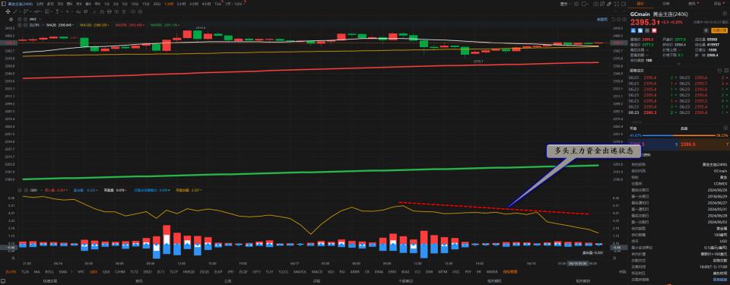Open the drawing edit pencil icon at top right
This screenshot has width=730, height=285.
click(609, 4)
